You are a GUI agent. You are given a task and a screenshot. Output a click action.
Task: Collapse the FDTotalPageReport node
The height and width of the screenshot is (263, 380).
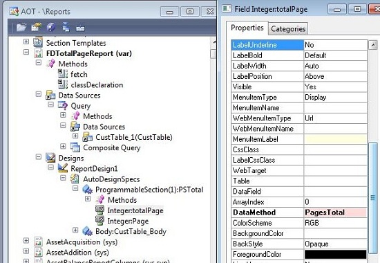click(26, 52)
